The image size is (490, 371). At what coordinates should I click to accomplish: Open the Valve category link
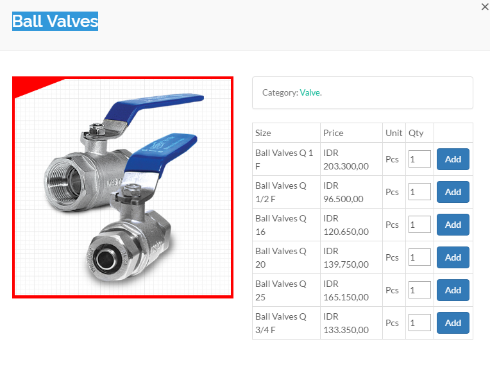[310, 92]
